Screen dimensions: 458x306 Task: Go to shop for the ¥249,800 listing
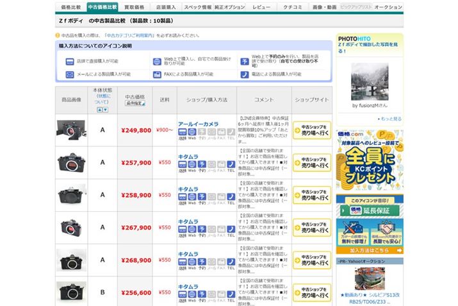(x=312, y=130)
